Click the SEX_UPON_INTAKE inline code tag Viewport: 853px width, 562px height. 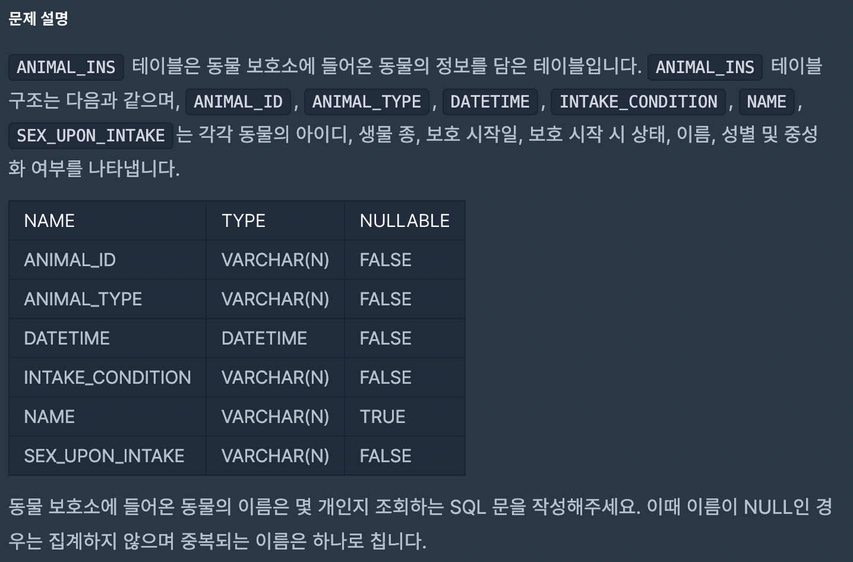(91, 135)
